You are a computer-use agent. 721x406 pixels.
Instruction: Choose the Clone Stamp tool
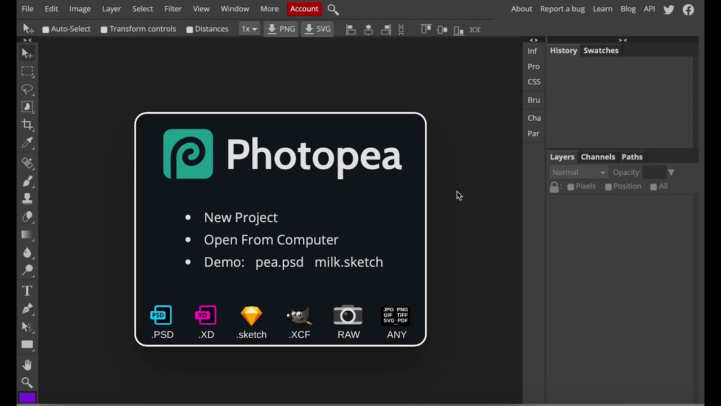coord(27,198)
